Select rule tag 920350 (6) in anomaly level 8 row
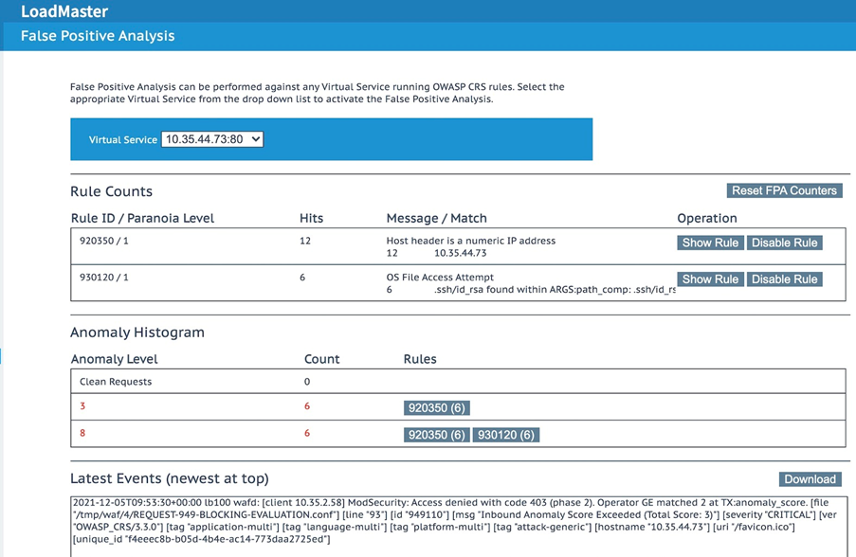 click(437, 435)
